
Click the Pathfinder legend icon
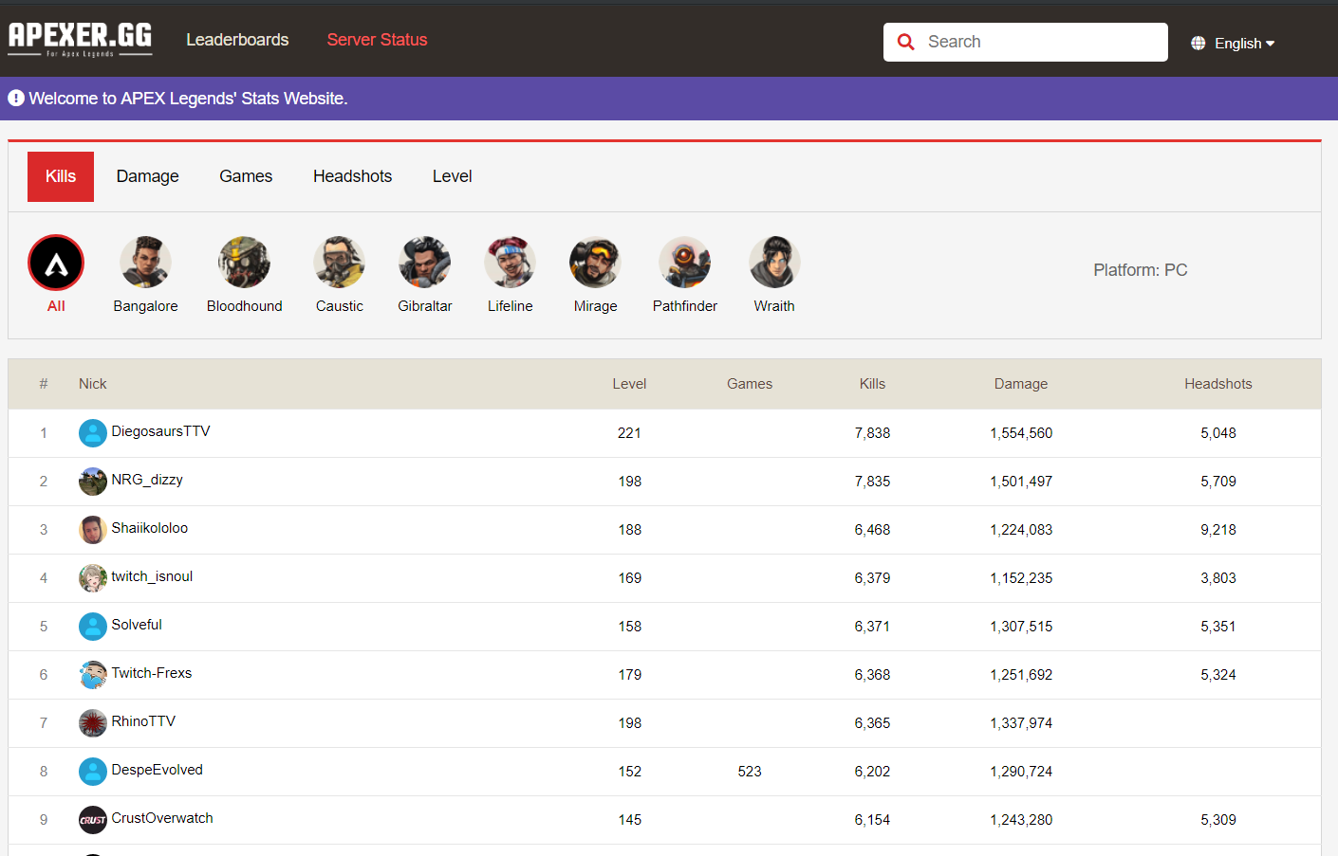coord(684,262)
